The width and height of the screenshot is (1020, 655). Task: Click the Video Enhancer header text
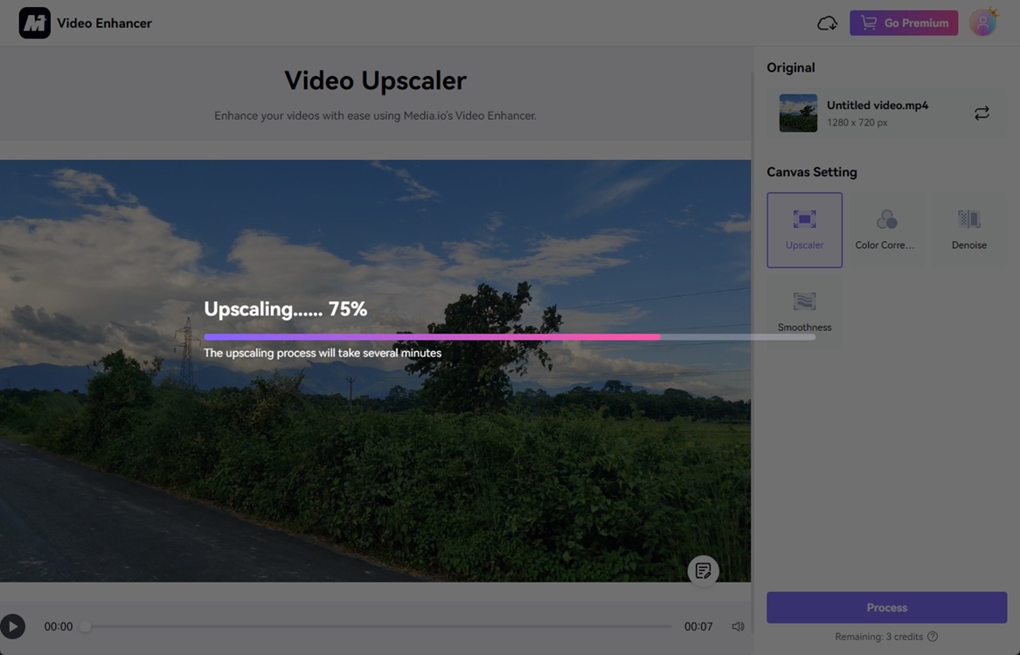pyautogui.click(x=104, y=22)
